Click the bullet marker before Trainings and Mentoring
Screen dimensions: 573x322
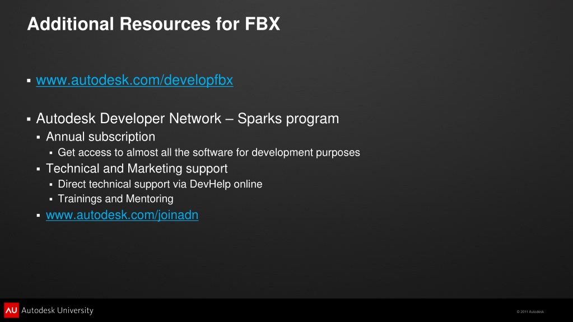coord(51,199)
